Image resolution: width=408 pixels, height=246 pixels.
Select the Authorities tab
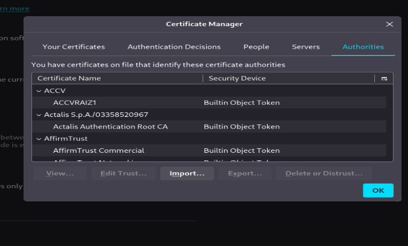point(363,47)
